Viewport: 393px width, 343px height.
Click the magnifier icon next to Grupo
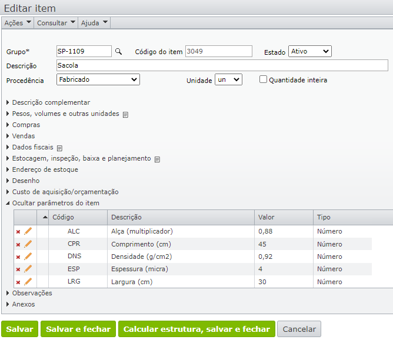point(118,52)
